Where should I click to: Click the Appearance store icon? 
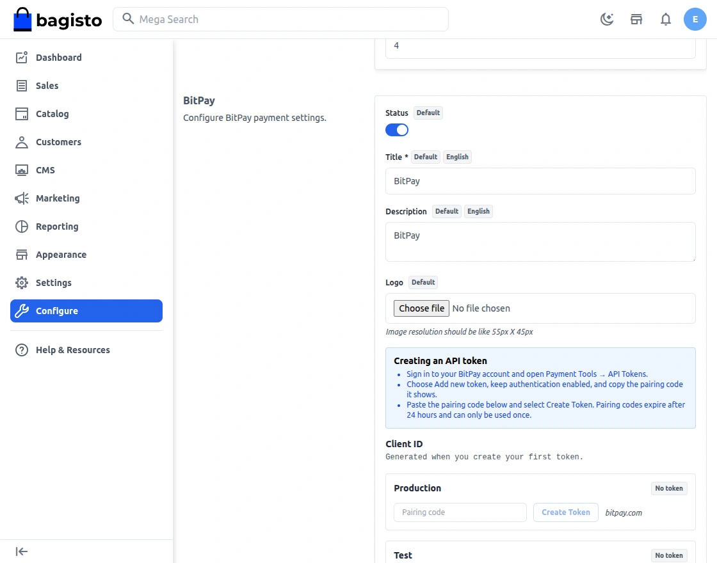[x=22, y=255]
